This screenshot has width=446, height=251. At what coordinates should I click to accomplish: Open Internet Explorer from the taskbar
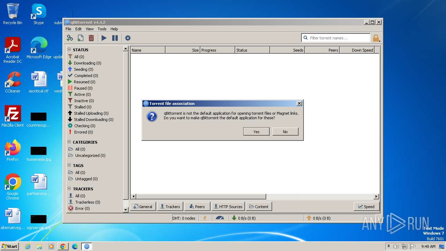(28, 246)
